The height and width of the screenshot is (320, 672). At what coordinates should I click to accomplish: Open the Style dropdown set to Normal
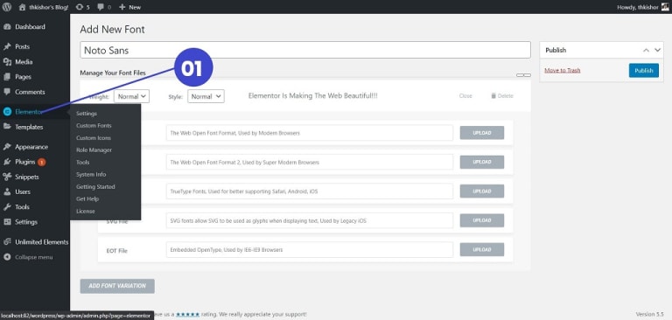click(x=206, y=96)
